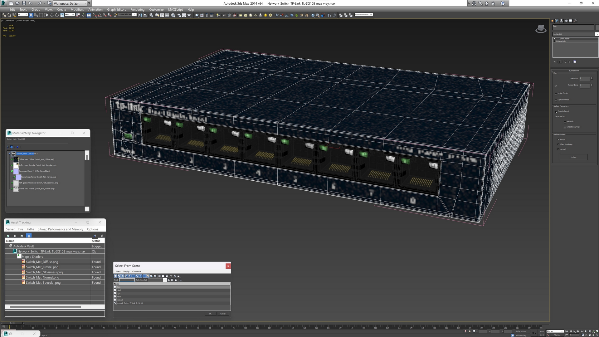Click the Save File disk icon
Image resolution: width=599 pixels, height=337 pixels.
[24, 3]
